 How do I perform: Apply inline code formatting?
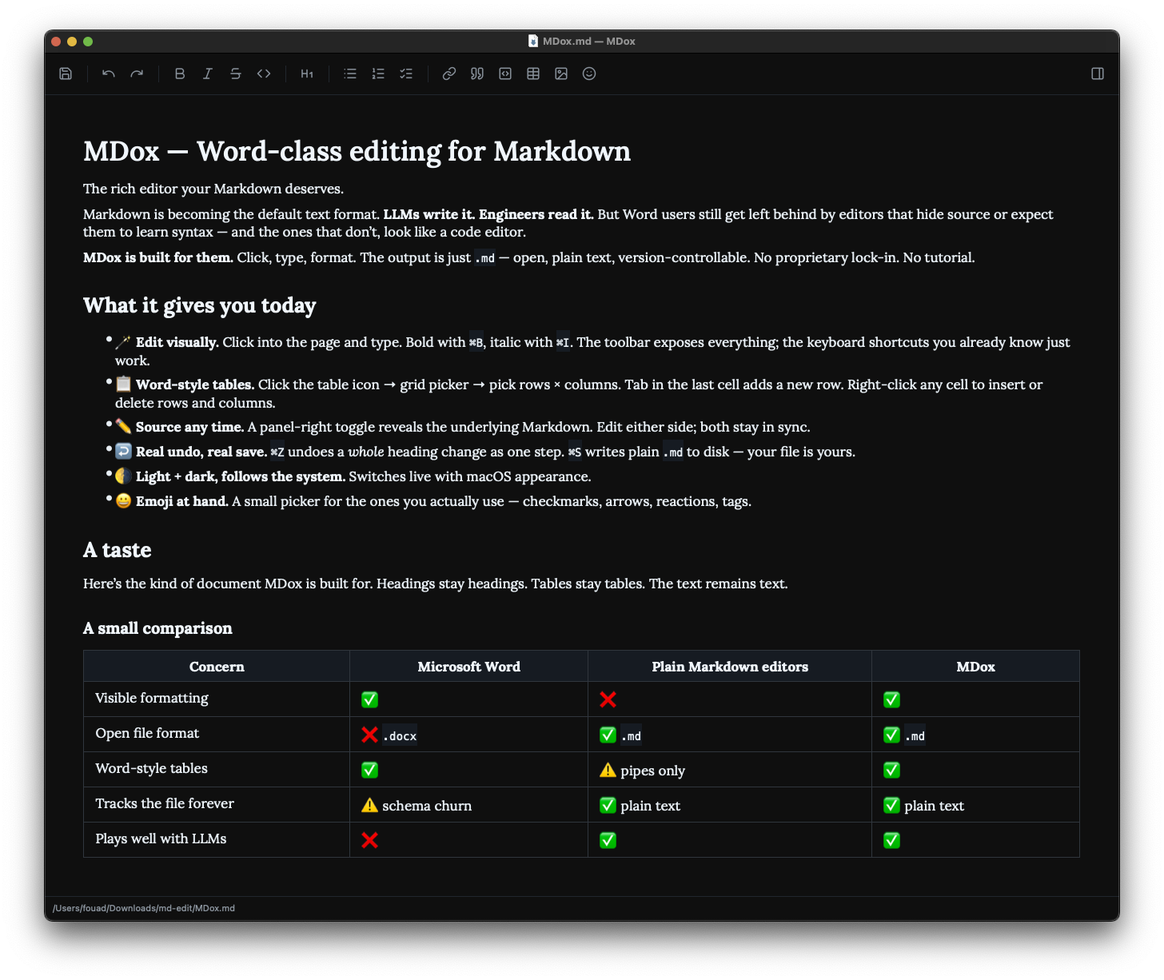pyautogui.click(x=264, y=74)
